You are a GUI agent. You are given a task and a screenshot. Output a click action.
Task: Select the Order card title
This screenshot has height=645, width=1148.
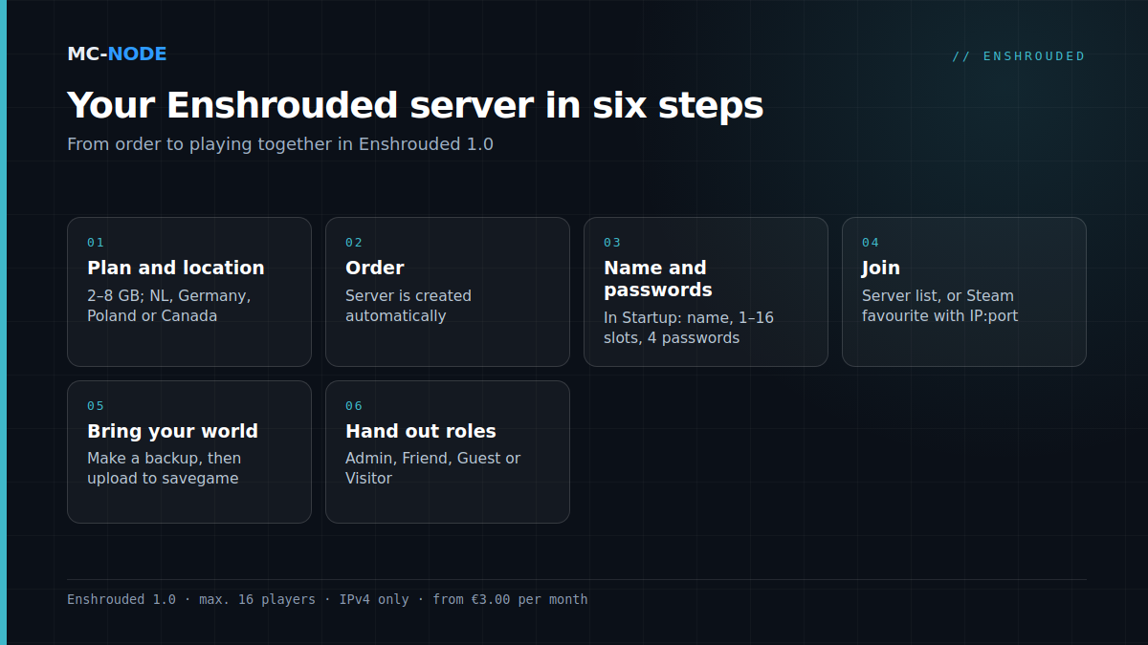[x=375, y=268]
